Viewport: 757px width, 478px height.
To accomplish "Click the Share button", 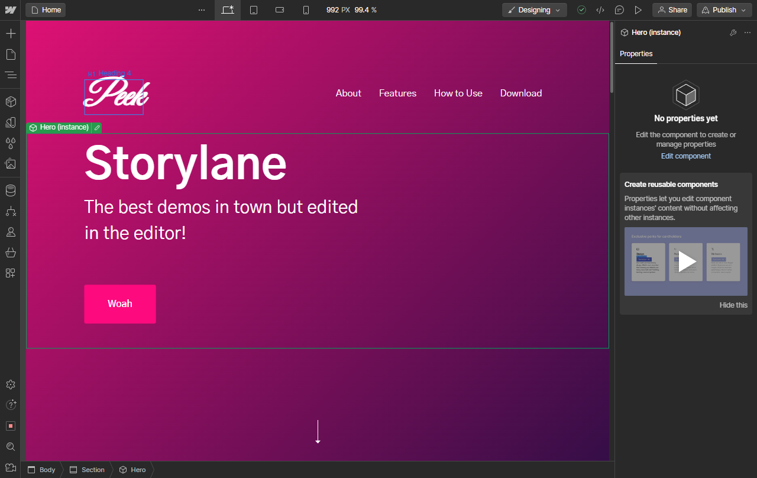I will (672, 10).
